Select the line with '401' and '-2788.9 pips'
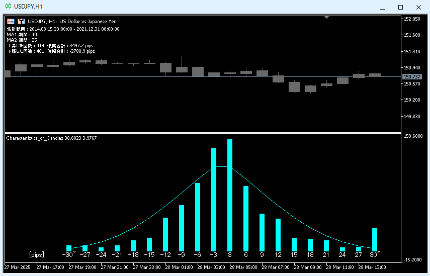Viewport: 430px width, 276px height. [x=51, y=51]
